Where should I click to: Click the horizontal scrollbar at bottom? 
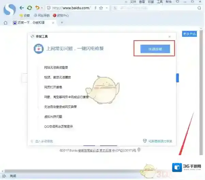73,171
